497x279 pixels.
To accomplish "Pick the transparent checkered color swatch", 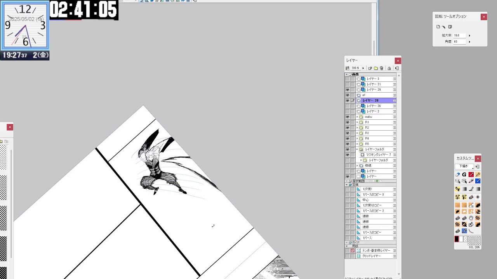I will [465, 239].
